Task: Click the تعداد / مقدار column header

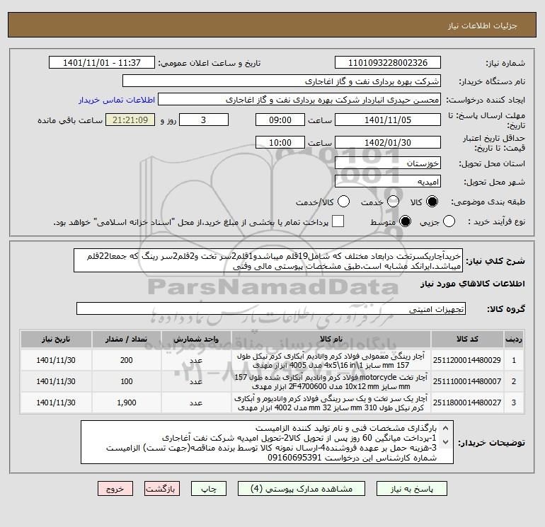Action: point(127,339)
